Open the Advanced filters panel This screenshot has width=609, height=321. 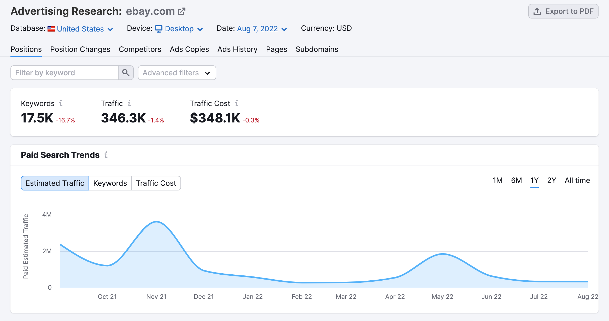point(177,73)
